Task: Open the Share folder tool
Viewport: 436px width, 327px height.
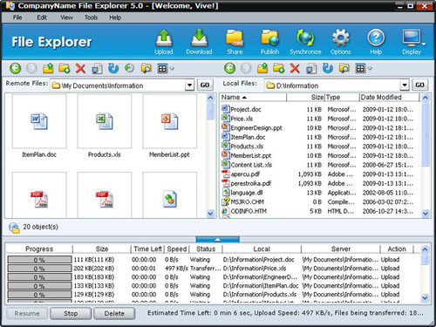Action: [235, 42]
